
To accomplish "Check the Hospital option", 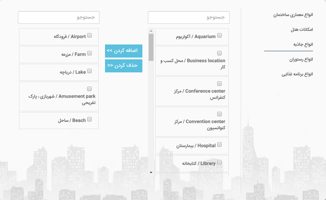I will click(219, 144).
